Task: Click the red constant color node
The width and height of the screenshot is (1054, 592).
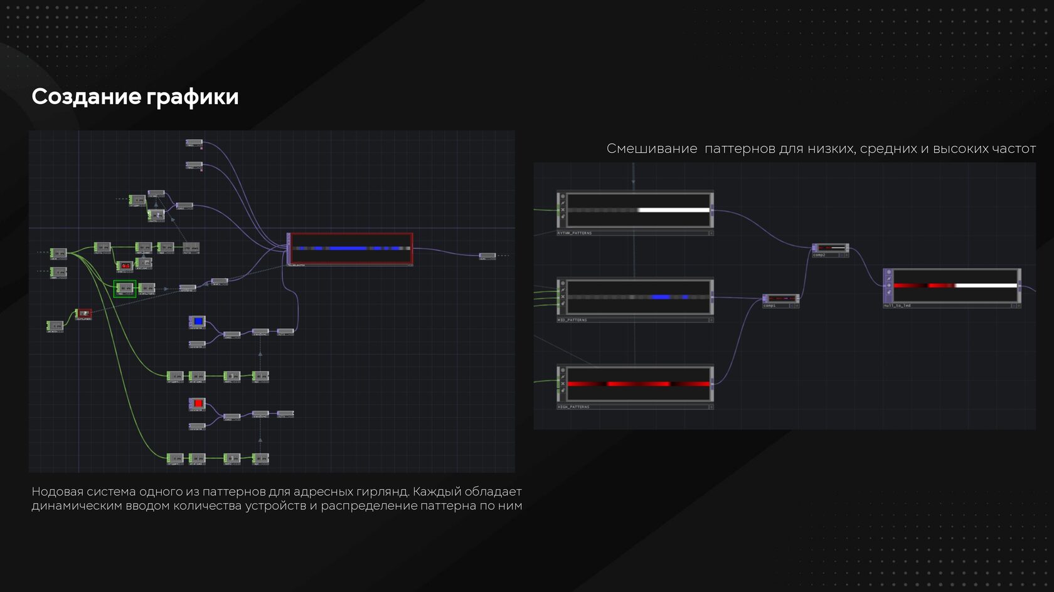Action: coord(198,403)
